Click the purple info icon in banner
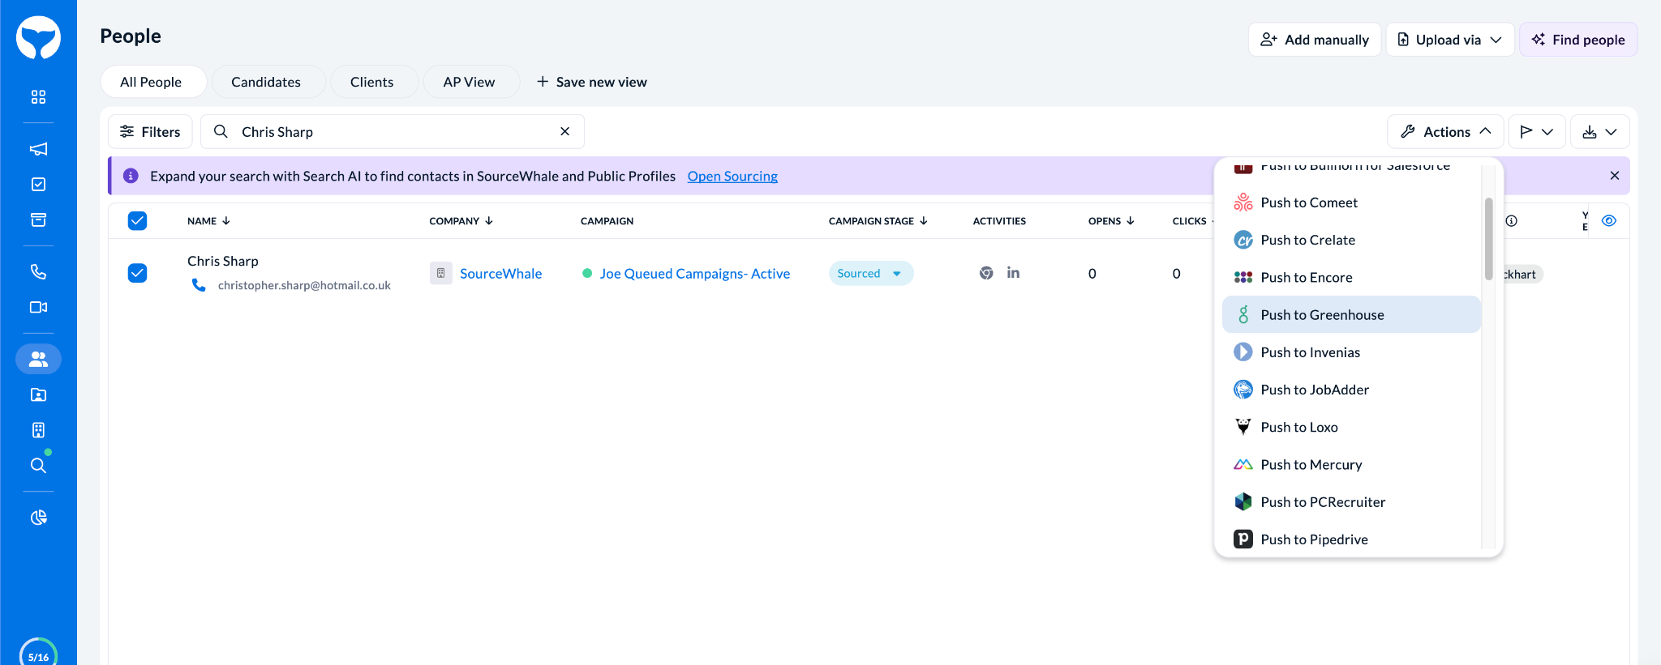Screen dimensions: 1661x665 point(131,176)
